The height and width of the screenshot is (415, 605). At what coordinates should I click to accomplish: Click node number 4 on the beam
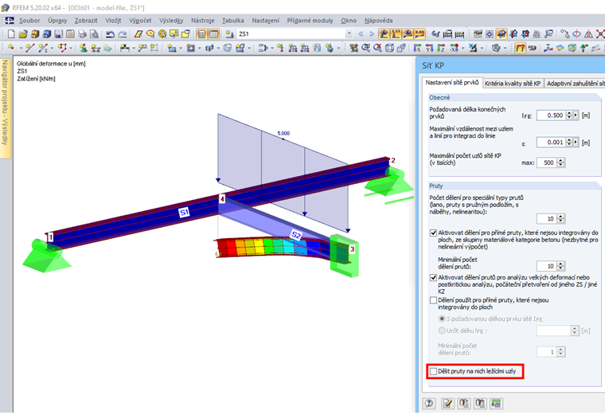click(x=222, y=199)
